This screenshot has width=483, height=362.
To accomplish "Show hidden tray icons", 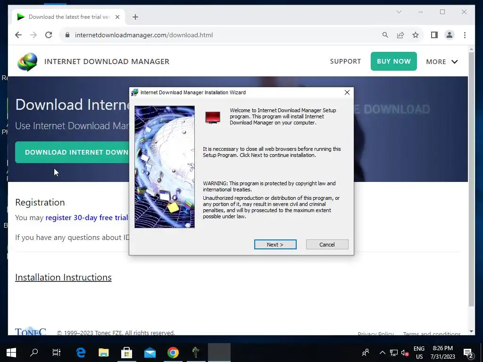I will coord(382,353).
